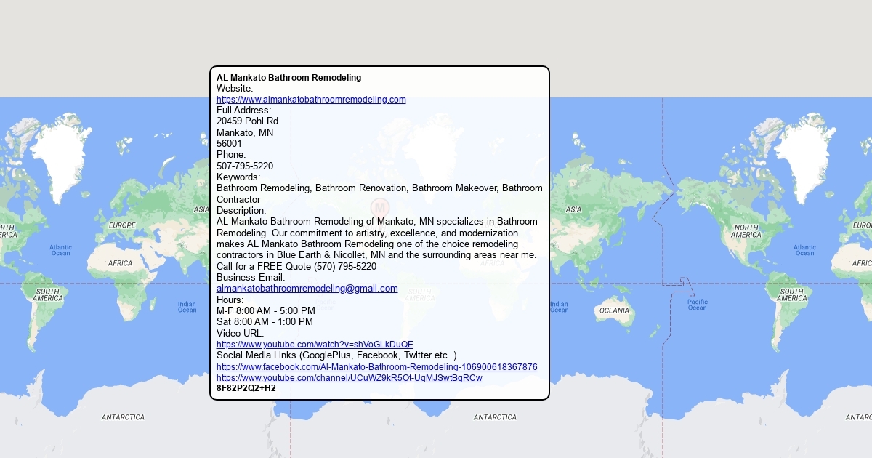Open the YouTube channel link
This screenshot has height=458, width=872.
pyautogui.click(x=350, y=378)
